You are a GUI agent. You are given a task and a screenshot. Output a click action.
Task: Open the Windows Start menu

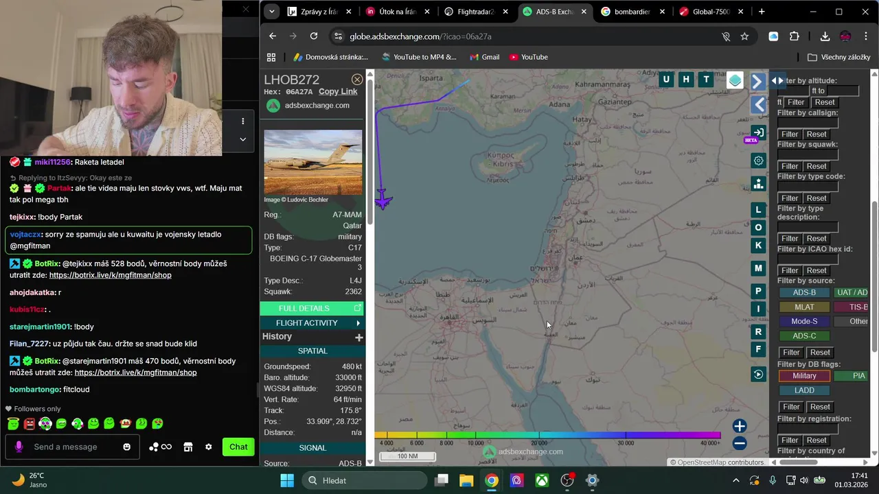click(x=287, y=480)
